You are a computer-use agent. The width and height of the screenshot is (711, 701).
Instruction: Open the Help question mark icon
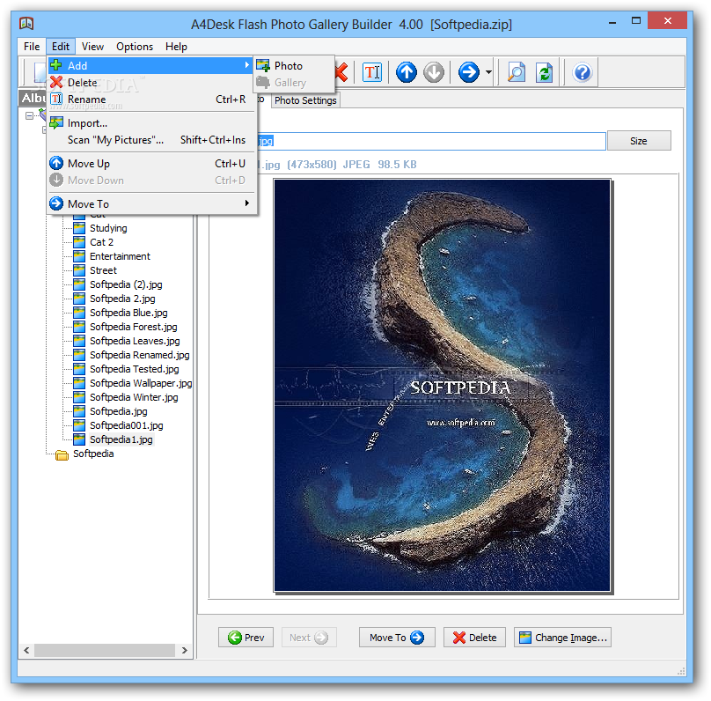point(583,72)
